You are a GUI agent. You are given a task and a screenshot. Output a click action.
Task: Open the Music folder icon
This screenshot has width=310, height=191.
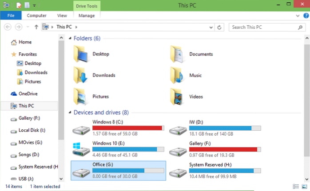[x=178, y=75]
